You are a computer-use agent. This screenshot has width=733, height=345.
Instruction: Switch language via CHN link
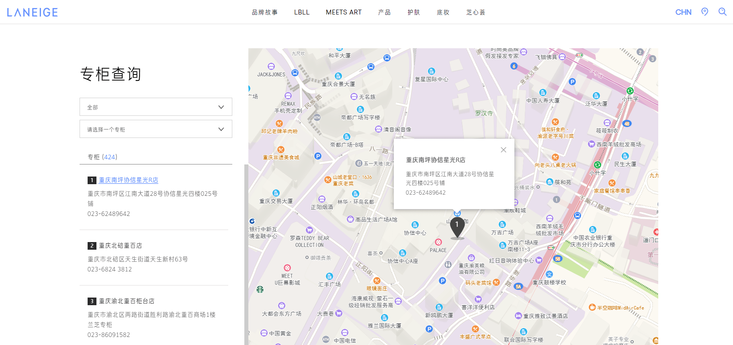pyautogui.click(x=683, y=12)
